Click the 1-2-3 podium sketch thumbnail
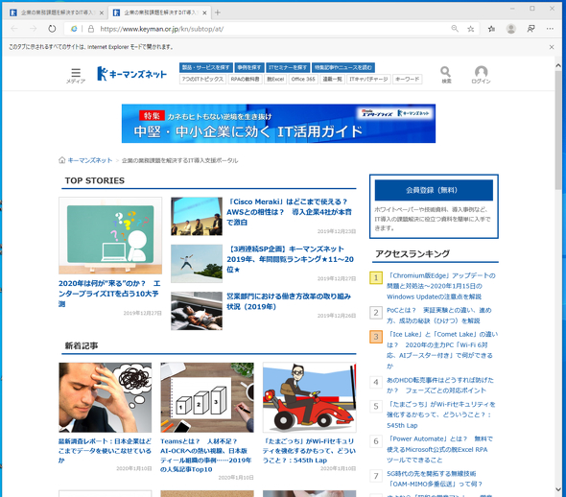The height and width of the screenshot is (497, 566). click(x=207, y=397)
